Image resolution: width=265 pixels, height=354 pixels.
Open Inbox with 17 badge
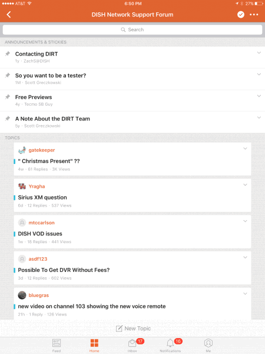pos(132,345)
